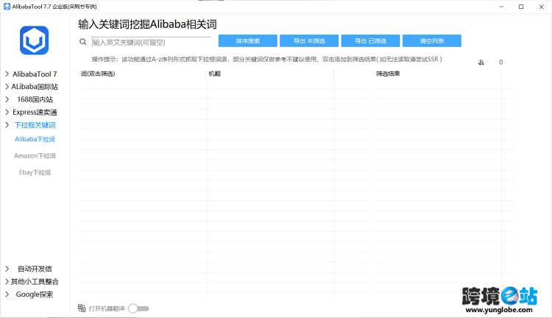Viewport: 552px width, 318px height.
Task: Click the 操作提示 hint text
Action: pos(266,59)
